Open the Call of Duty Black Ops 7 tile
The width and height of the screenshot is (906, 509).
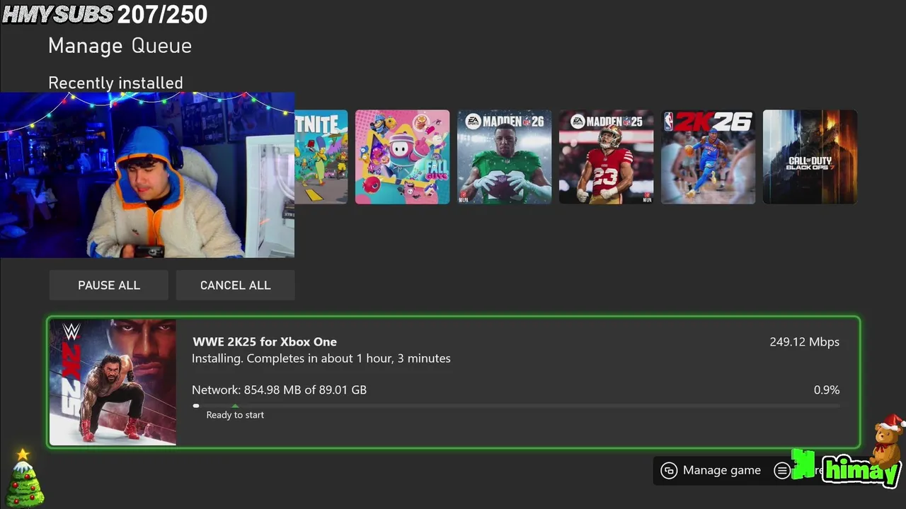(x=810, y=157)
